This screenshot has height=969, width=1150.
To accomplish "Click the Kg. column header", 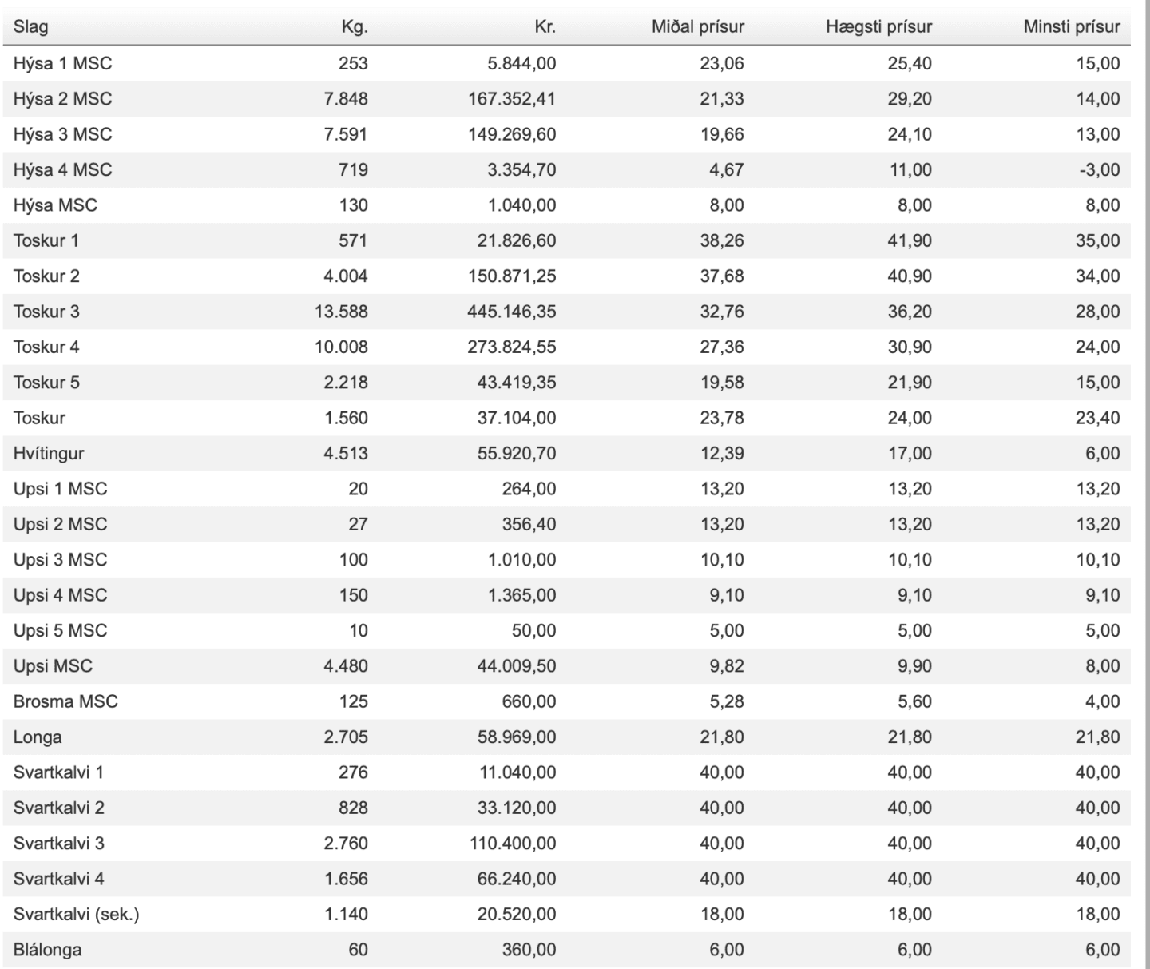I will coord(355,27).
